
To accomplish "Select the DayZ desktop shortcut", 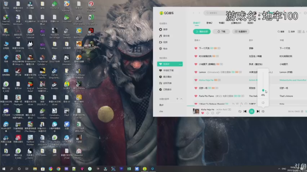I will coord(66,112).
